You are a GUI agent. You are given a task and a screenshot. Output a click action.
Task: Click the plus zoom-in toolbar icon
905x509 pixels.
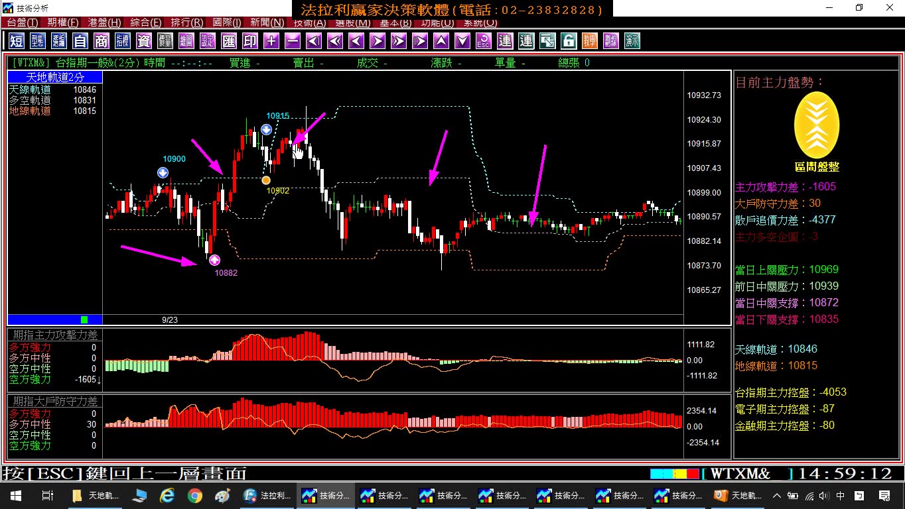click(271, 40)
